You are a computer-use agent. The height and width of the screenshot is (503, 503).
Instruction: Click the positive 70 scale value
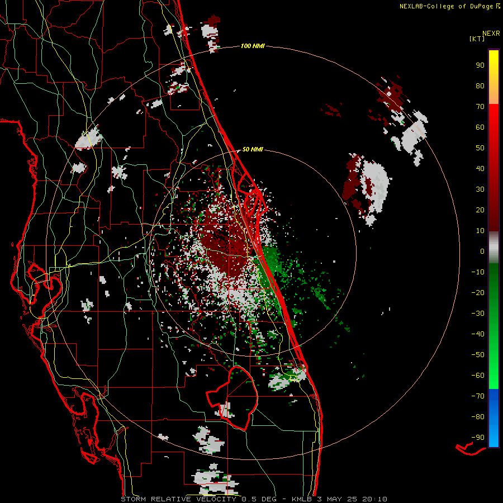tap(480, 107)
